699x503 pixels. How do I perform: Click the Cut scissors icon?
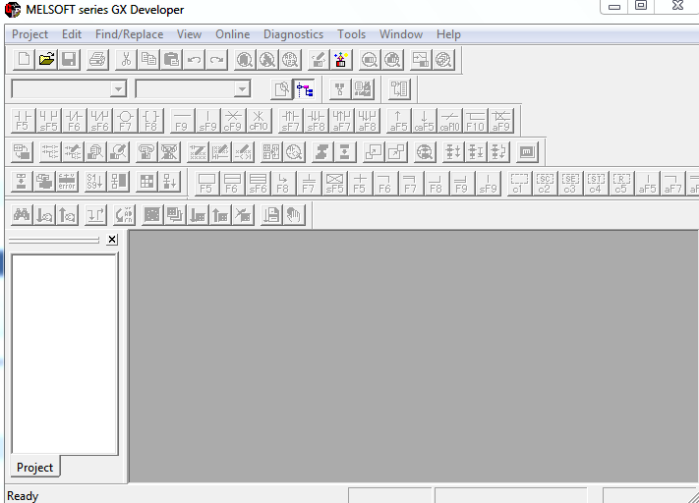[126, 59]
